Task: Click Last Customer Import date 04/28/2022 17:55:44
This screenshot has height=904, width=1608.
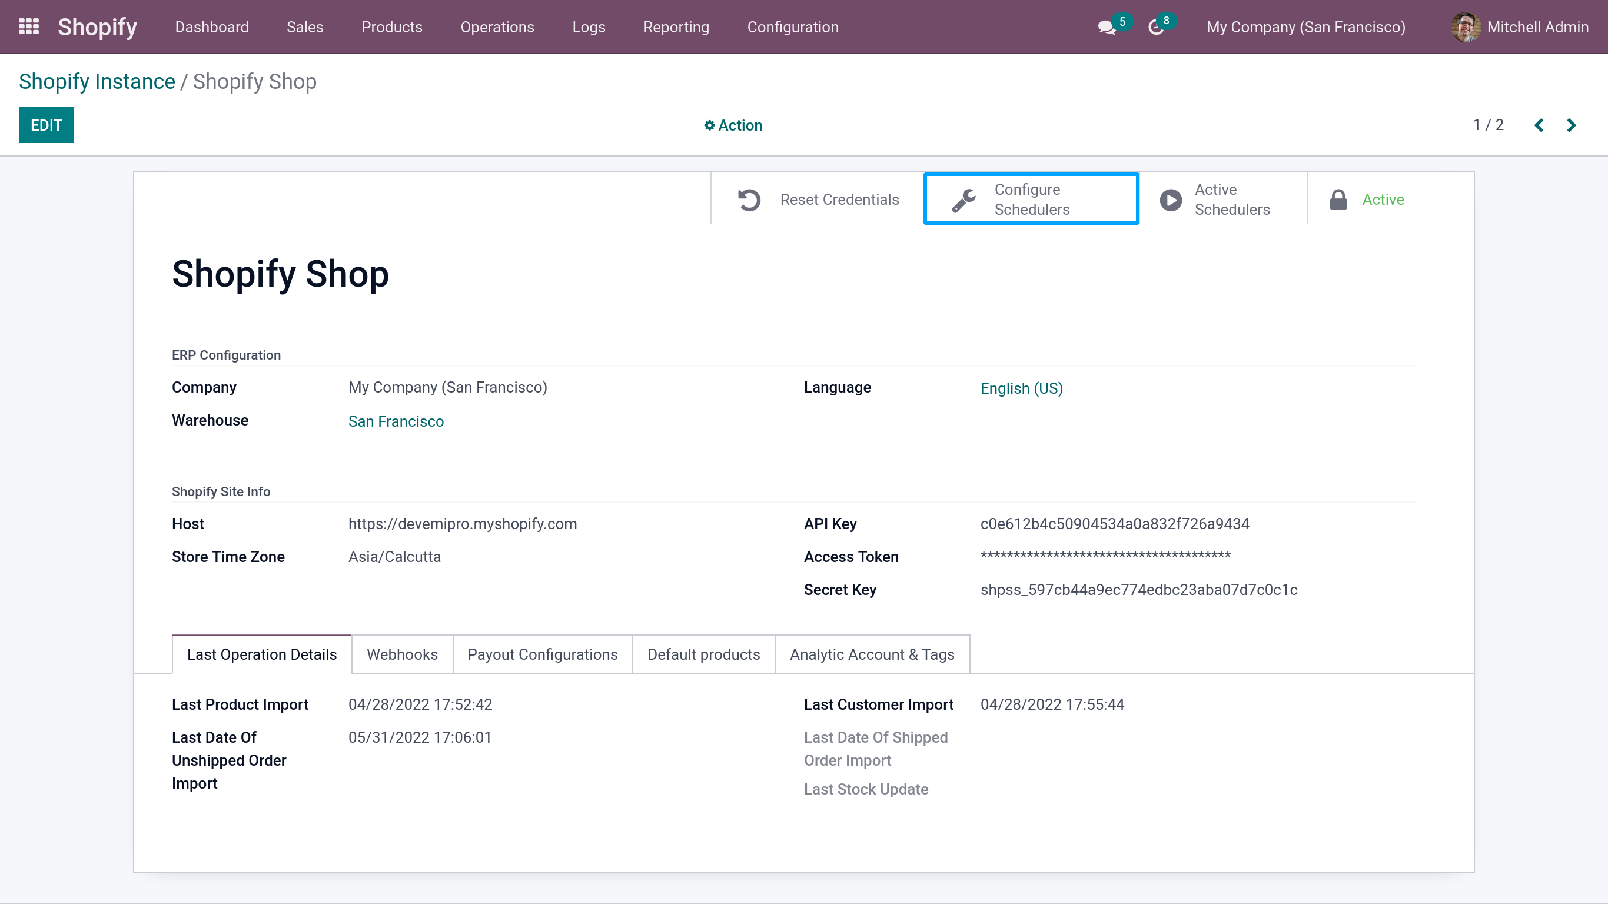Action: click(x=1052, y=704)
